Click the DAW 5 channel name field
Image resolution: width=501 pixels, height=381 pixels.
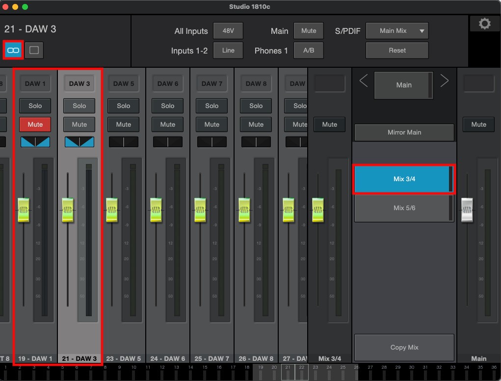pos(123,84)
